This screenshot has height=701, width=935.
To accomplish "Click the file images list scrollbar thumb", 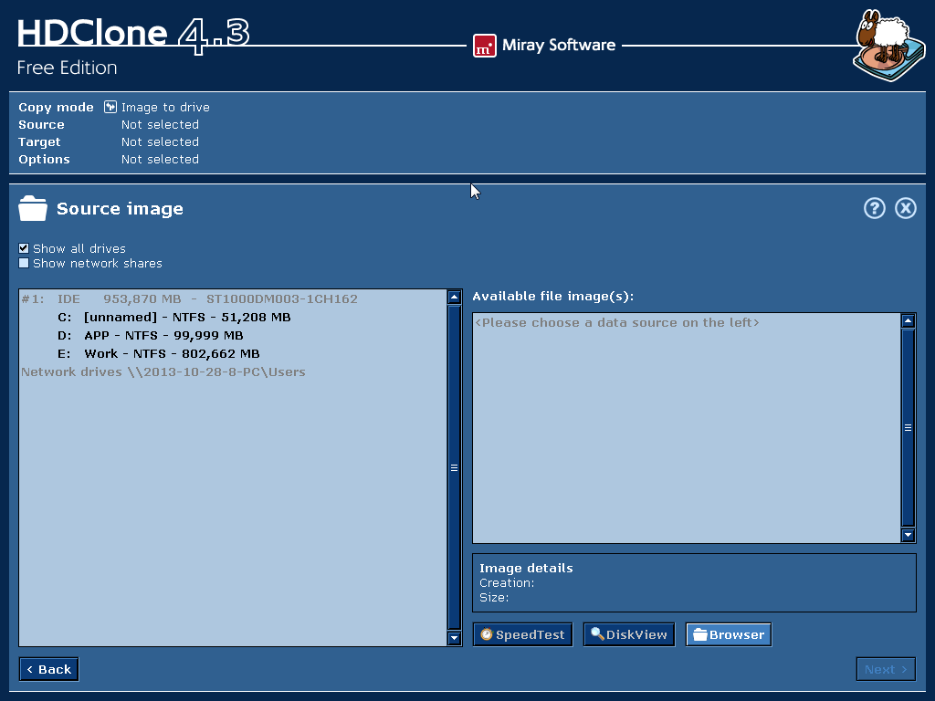I will (908, 427).
